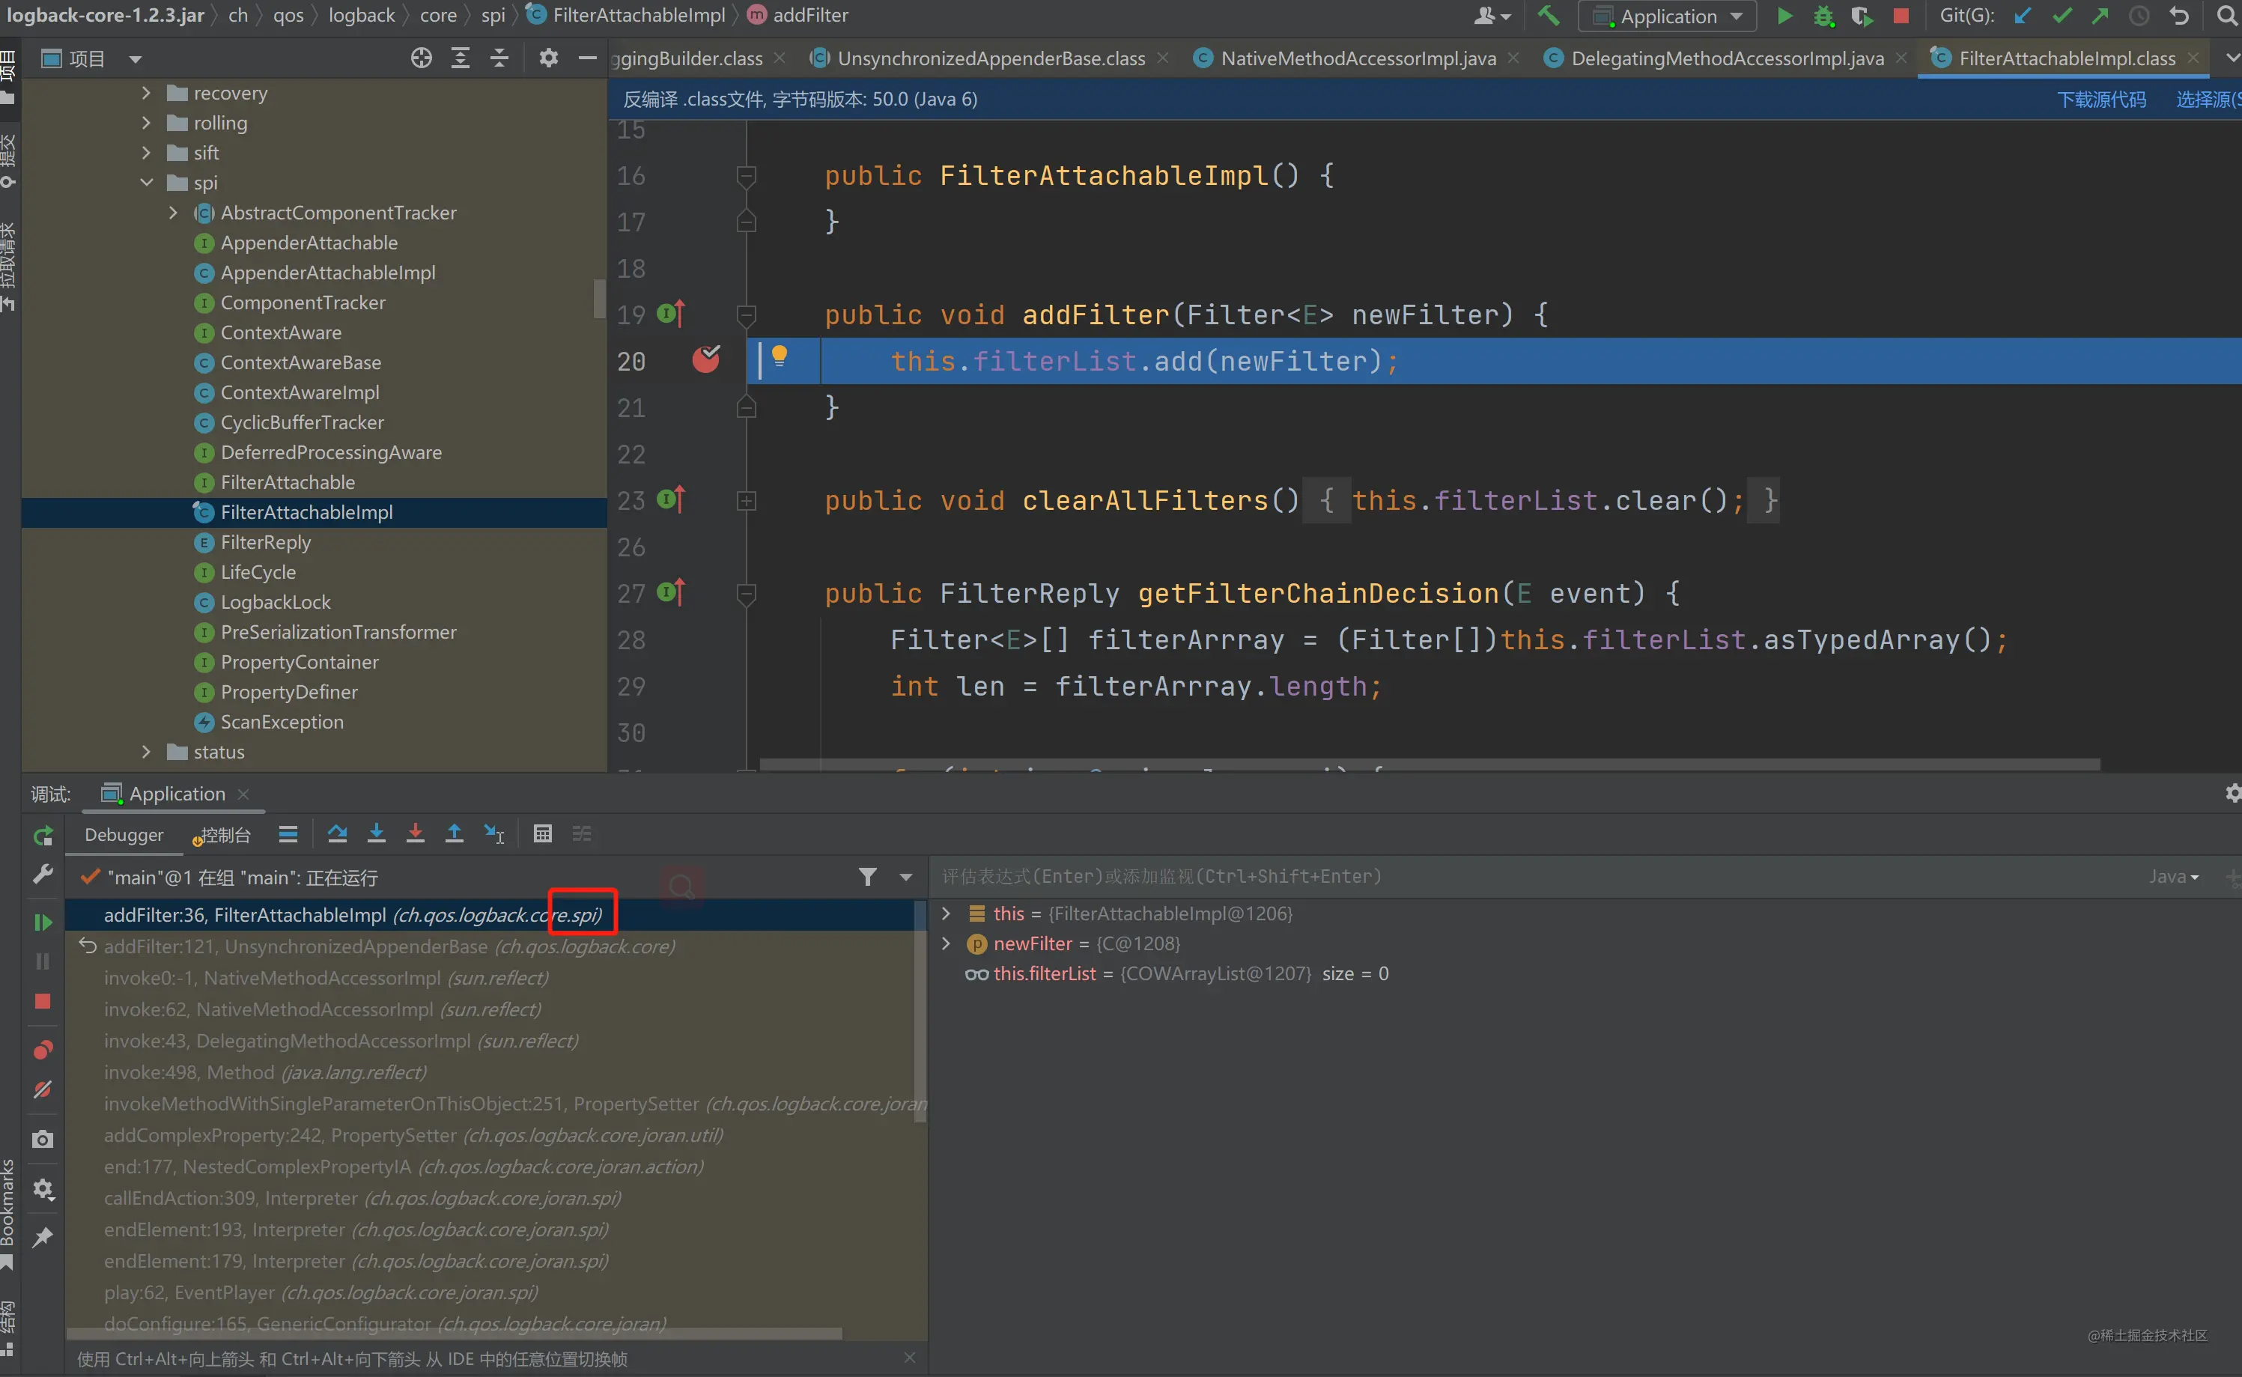2242x1377 pixels.
Task: Close the FilterAttachableImpl.class tab
Action: [x=2194, y=58]
